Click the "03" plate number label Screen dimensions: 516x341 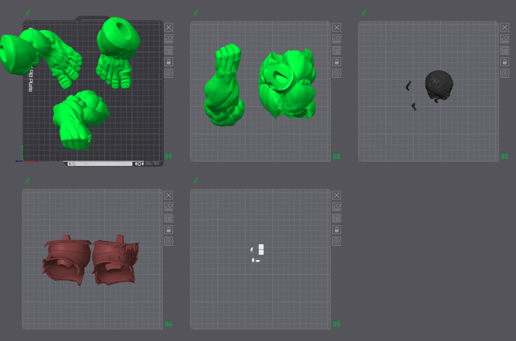(505, 157)
